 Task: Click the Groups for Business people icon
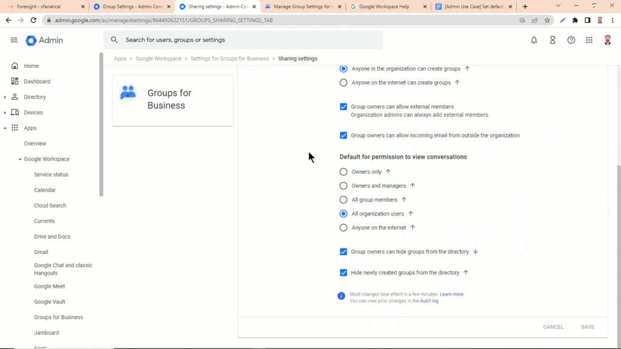[128, 93]
